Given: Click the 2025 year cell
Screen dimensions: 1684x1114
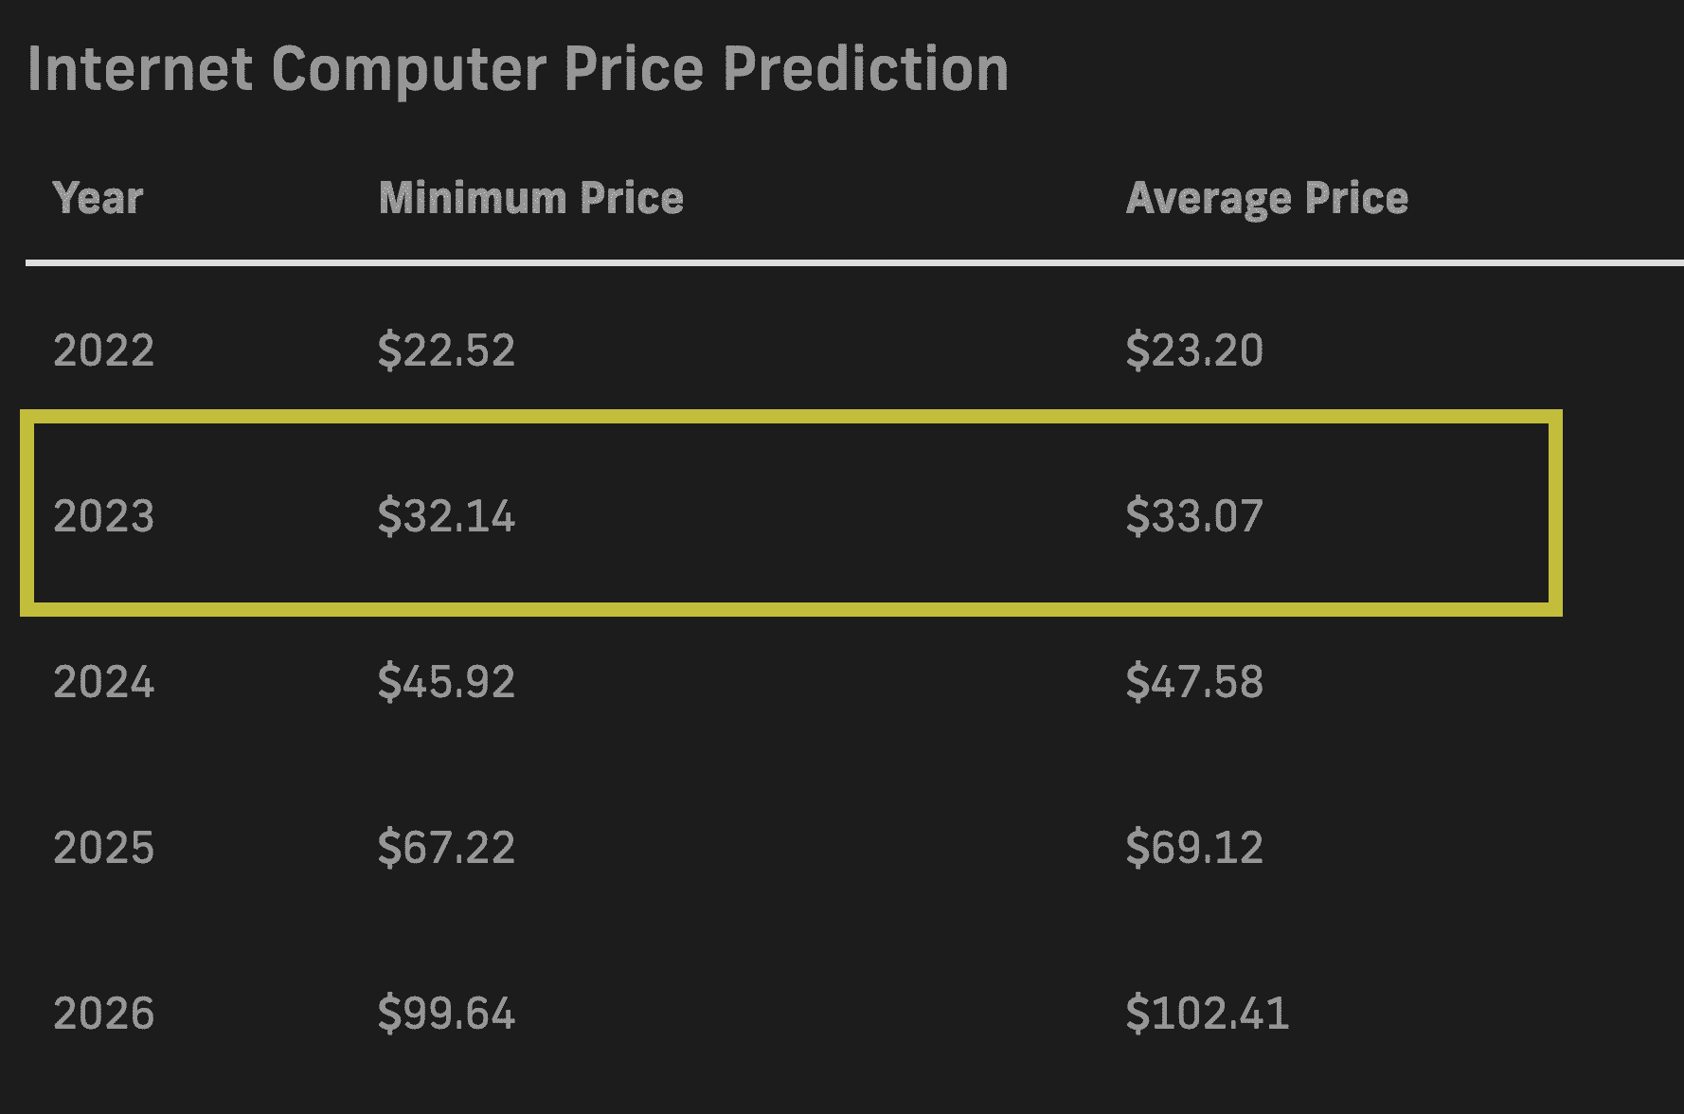Looking at the screenshot, I should (103, 848).
